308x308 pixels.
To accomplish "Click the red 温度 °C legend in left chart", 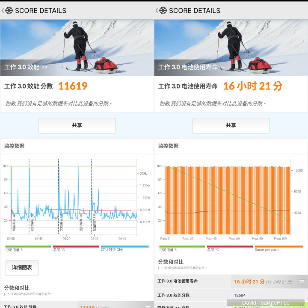I will tap(76, 249).
